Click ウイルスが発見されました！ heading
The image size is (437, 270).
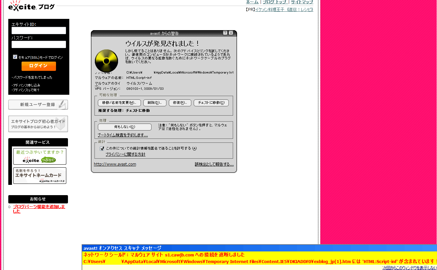pyautogui.click(x=162, y=43)
